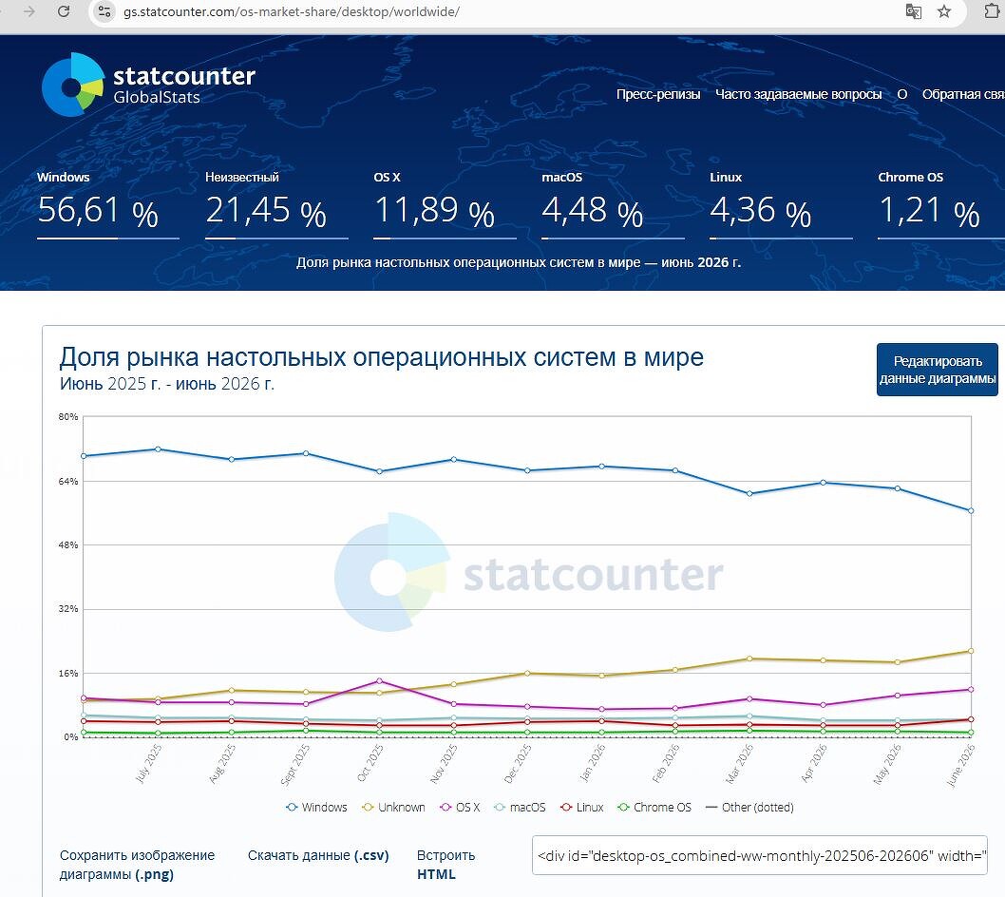Click the Windows 56,61 % statistic
The width and height of the screenshot is (1005, 897).
click(x=107, y=204)
